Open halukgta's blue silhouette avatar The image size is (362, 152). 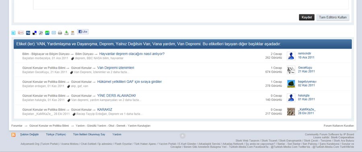pos(291,98)
